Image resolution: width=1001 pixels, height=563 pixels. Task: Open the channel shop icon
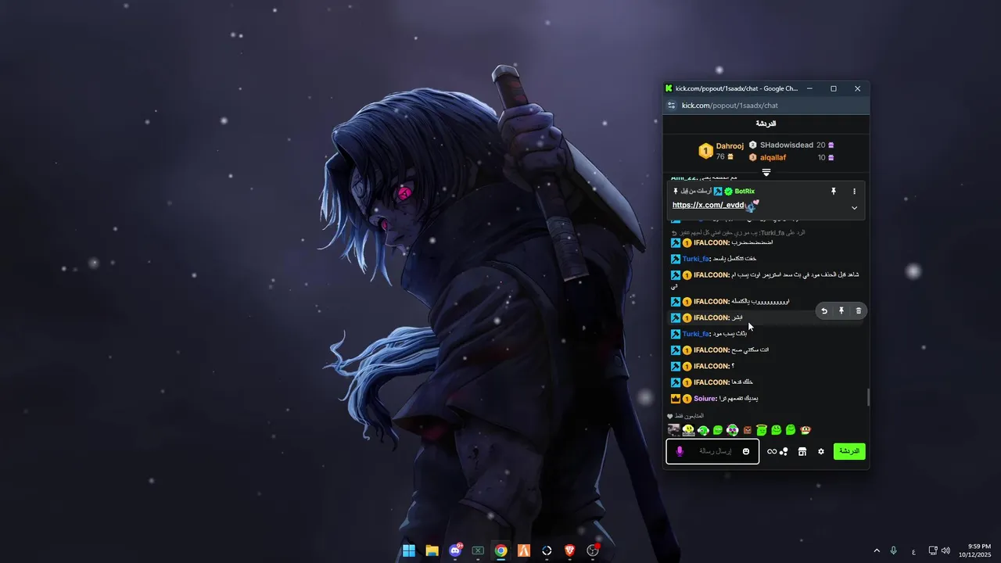(802, 451)
